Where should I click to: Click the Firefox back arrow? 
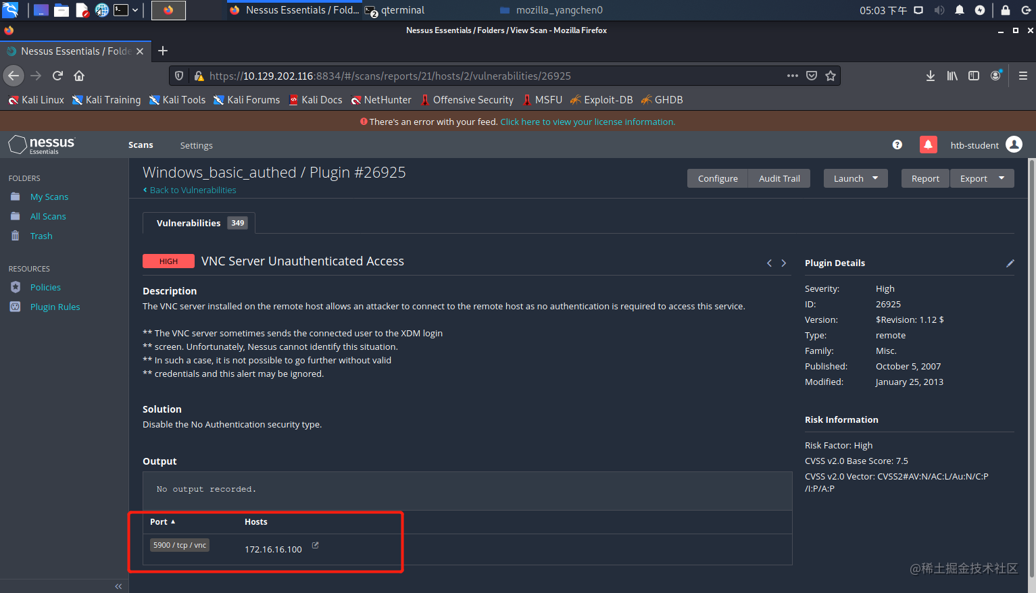(14, 76)
